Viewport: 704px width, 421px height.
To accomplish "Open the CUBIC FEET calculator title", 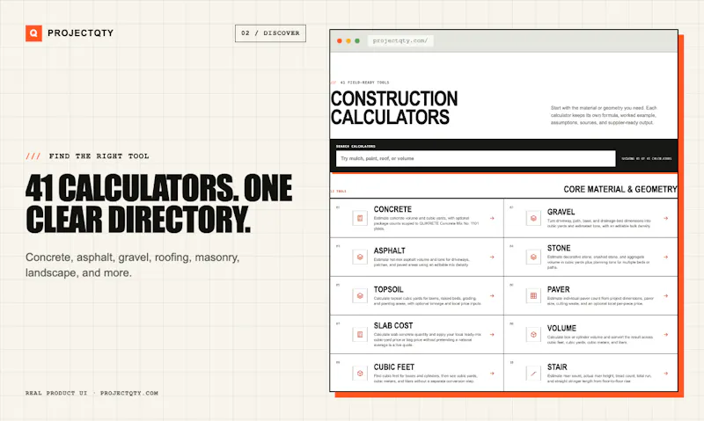I will click(393, 367).
